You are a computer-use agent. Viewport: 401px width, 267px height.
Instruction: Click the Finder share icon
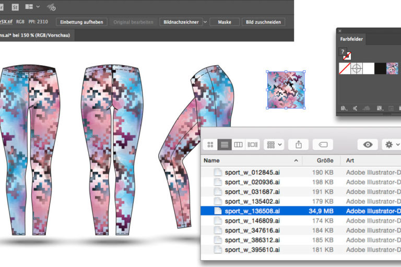tap(299, 144)
